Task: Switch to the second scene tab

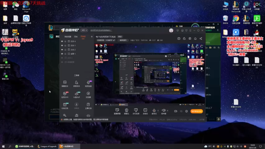Action: pyautogui.click(x=76, y=37)
